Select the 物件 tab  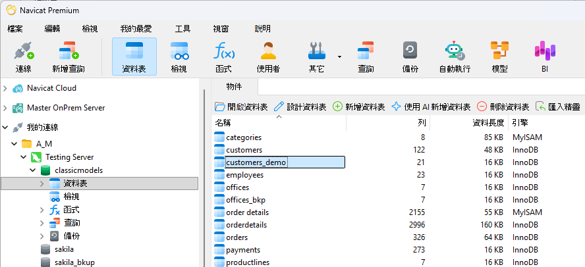(x=235, y=87)
